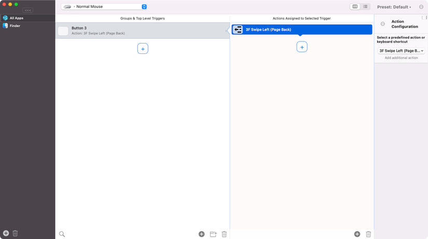The width and height of the screenshot is (428, 239).
Task: Open the Normal Mouse device dropdown
Action: 104,7
